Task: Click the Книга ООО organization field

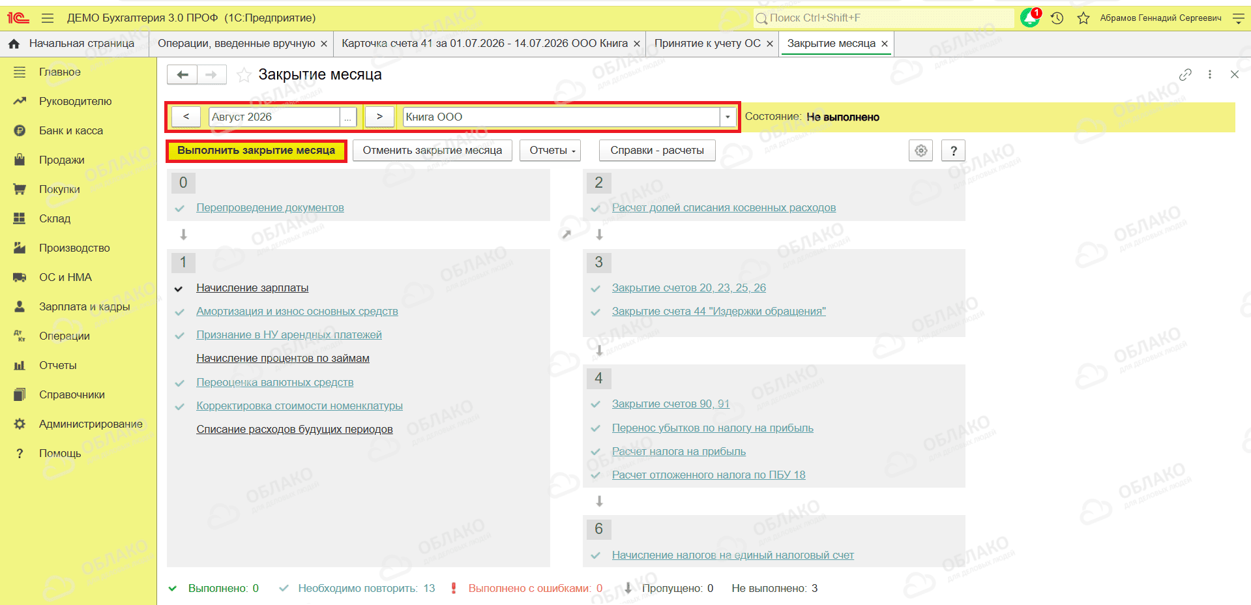Action: 561,117
